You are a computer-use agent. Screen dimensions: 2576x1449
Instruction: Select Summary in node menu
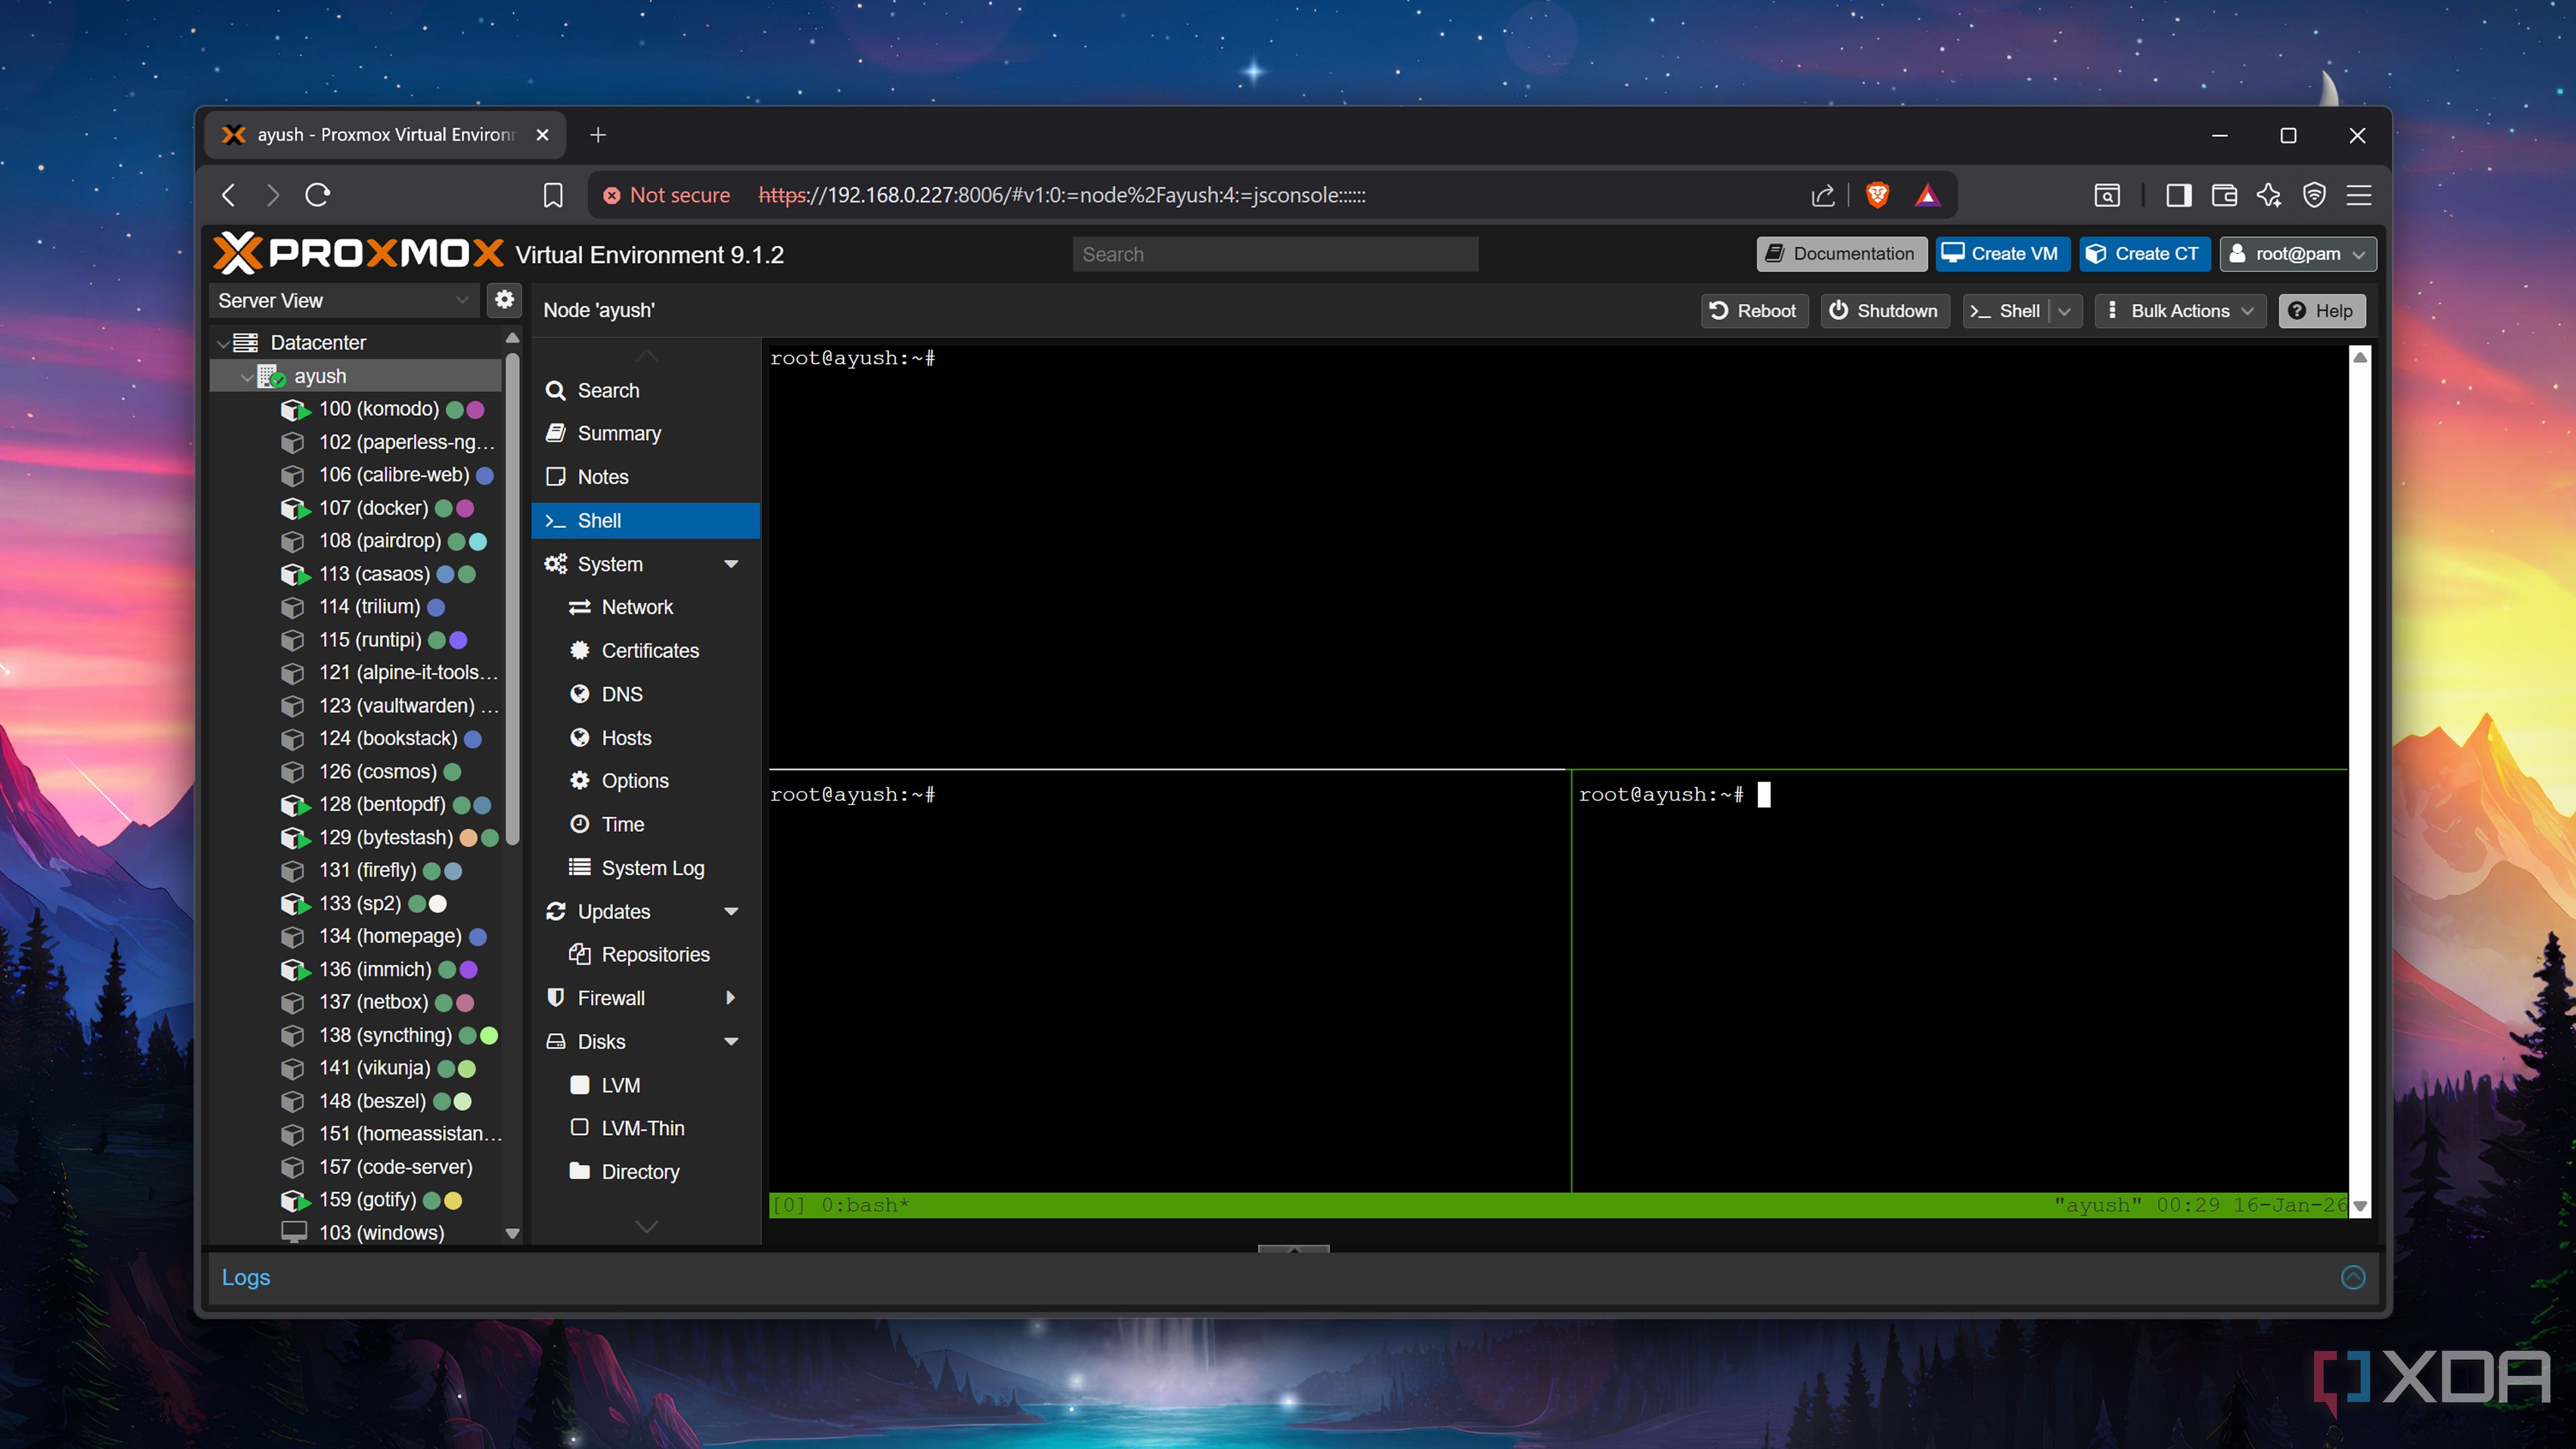click(x=646, y=433)
